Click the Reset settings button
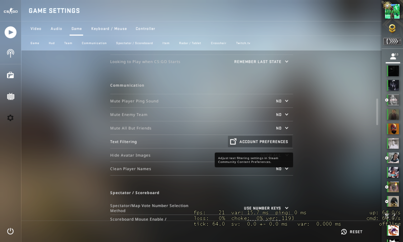 pyautogui.click(x=352, y=232)
